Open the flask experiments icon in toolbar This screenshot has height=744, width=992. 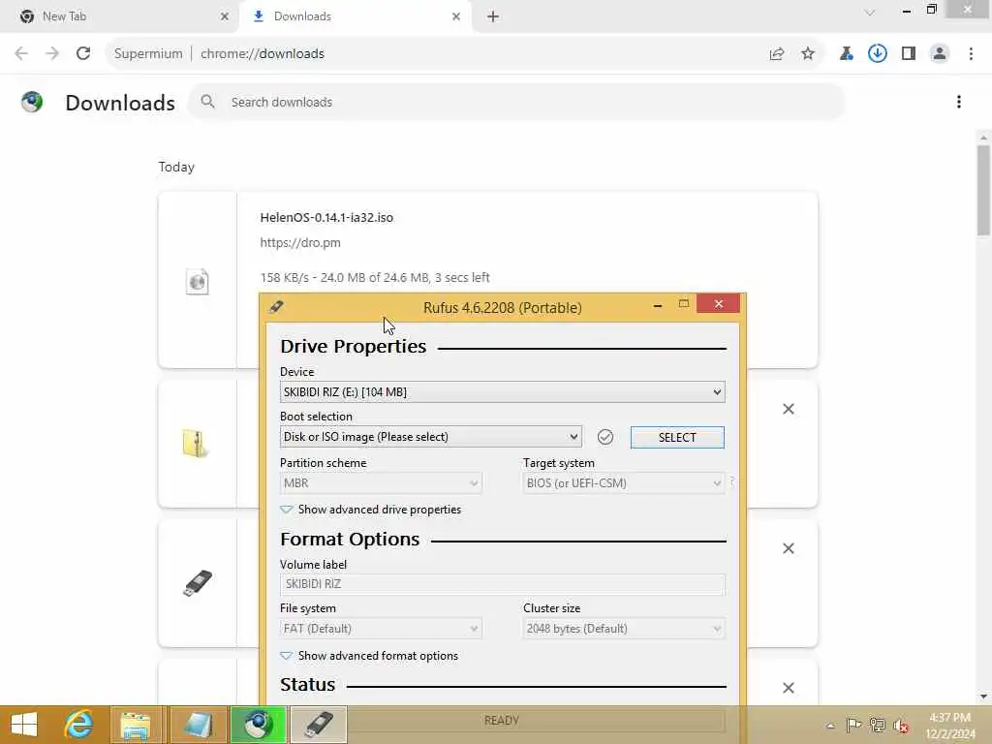click(846, 54)
